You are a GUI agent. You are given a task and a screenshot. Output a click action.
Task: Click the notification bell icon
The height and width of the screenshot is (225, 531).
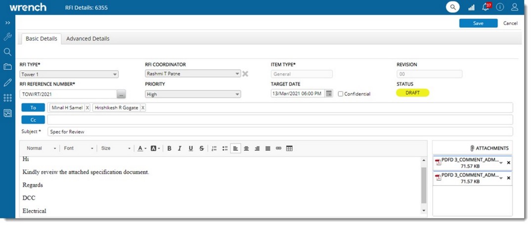pos(486,7)
